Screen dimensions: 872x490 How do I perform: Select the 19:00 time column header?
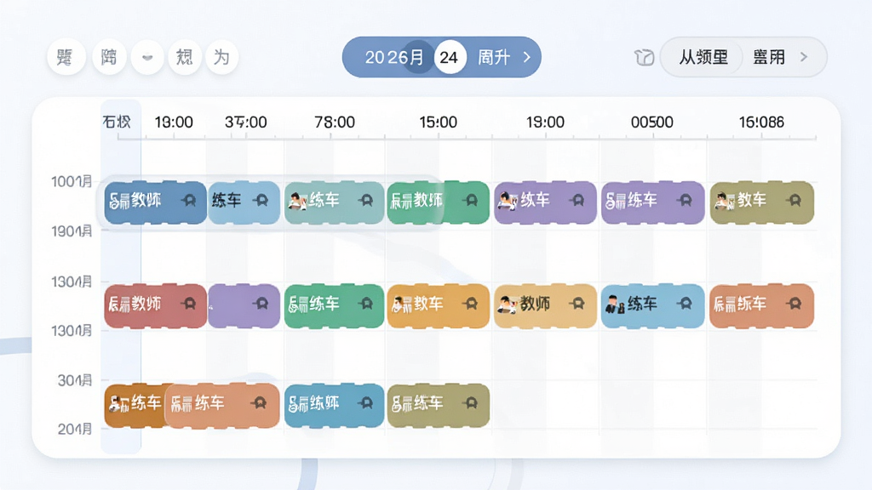click(x=546, y=122)
